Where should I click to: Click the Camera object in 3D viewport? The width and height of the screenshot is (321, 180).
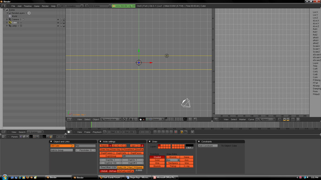click(186, 103)
